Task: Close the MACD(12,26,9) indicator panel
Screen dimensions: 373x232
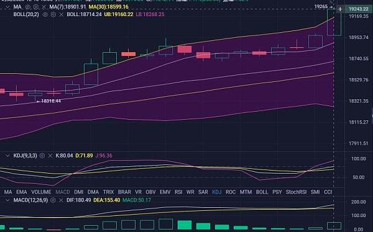Action: pyautogui.click(x=61, y=200)
